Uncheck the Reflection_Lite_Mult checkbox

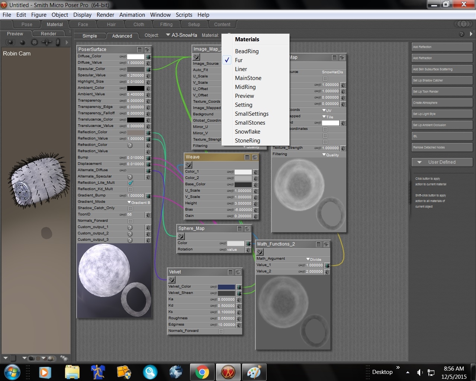coord(130,182)
